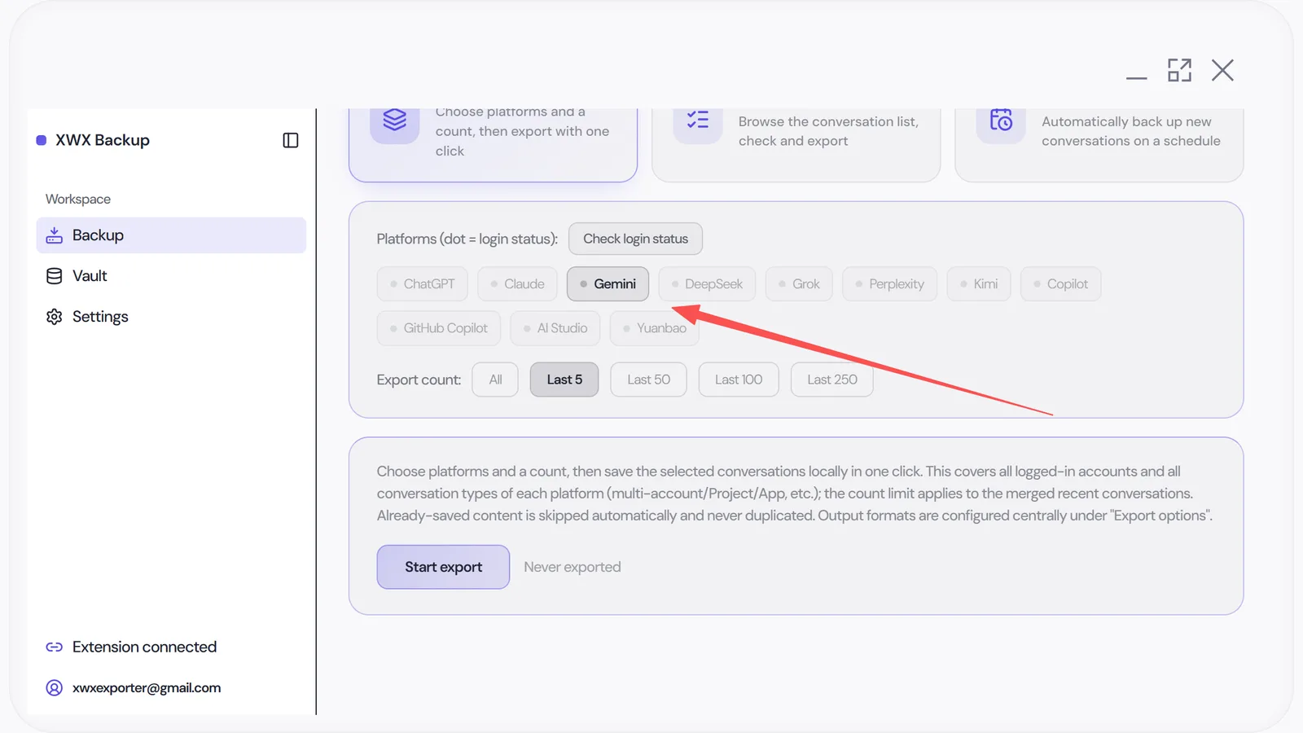The width and height of the screenshot is (1303, 733).
Task: Toggle the Claude platform chip
Action: pyautogui.click(x=517, y=284)
